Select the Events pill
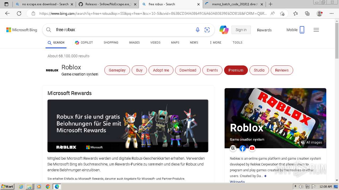 212,70
